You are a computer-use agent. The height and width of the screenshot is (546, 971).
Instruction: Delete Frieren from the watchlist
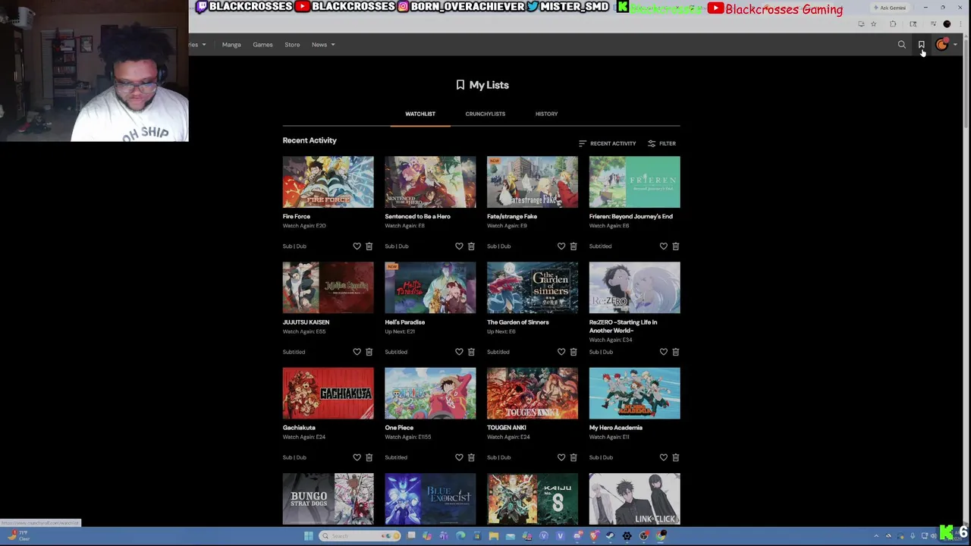coord(676,246)
